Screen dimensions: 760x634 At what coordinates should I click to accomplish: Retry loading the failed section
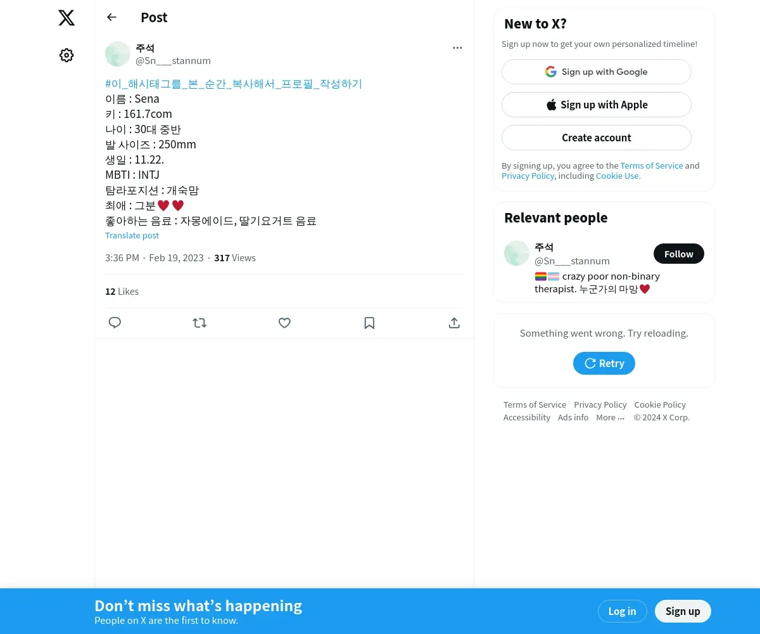(604, 363)
